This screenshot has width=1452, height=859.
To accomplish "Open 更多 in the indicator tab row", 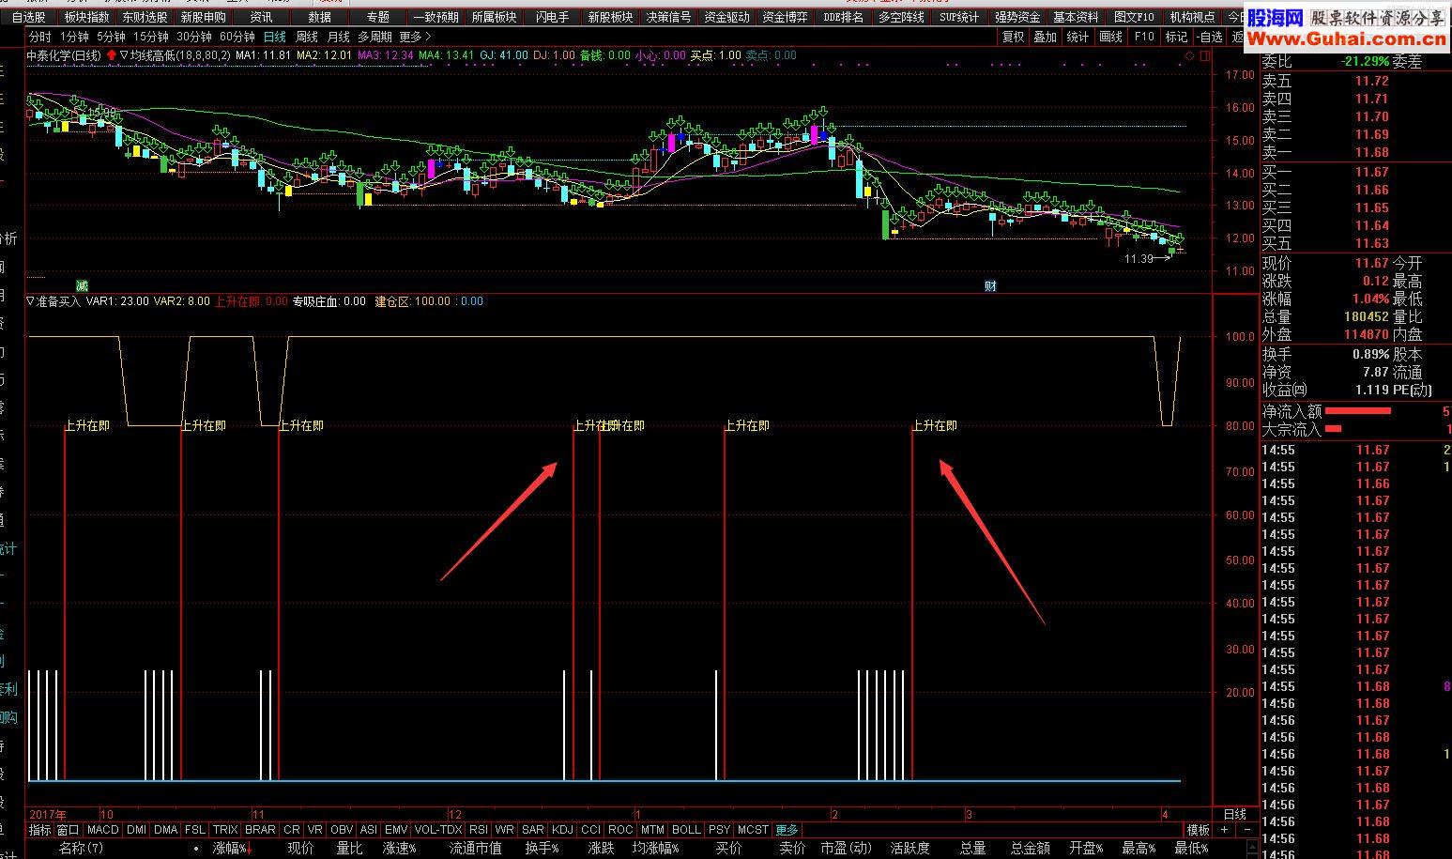I will 787,830.
